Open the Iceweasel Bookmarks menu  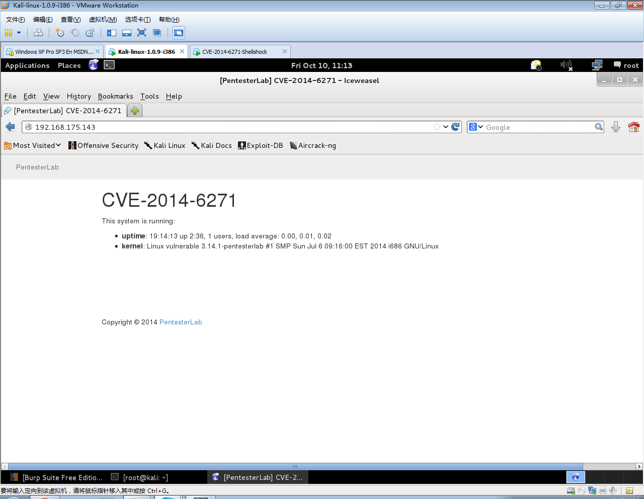[x=116, y=96]
